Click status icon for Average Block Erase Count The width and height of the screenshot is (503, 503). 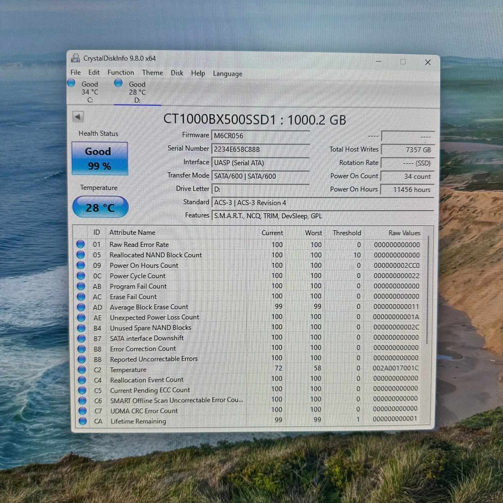pyautogui.click(x=81, y=307)
